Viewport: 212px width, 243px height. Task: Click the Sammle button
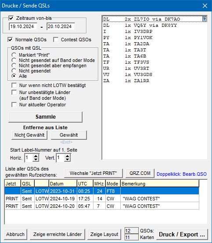[45, 117]
